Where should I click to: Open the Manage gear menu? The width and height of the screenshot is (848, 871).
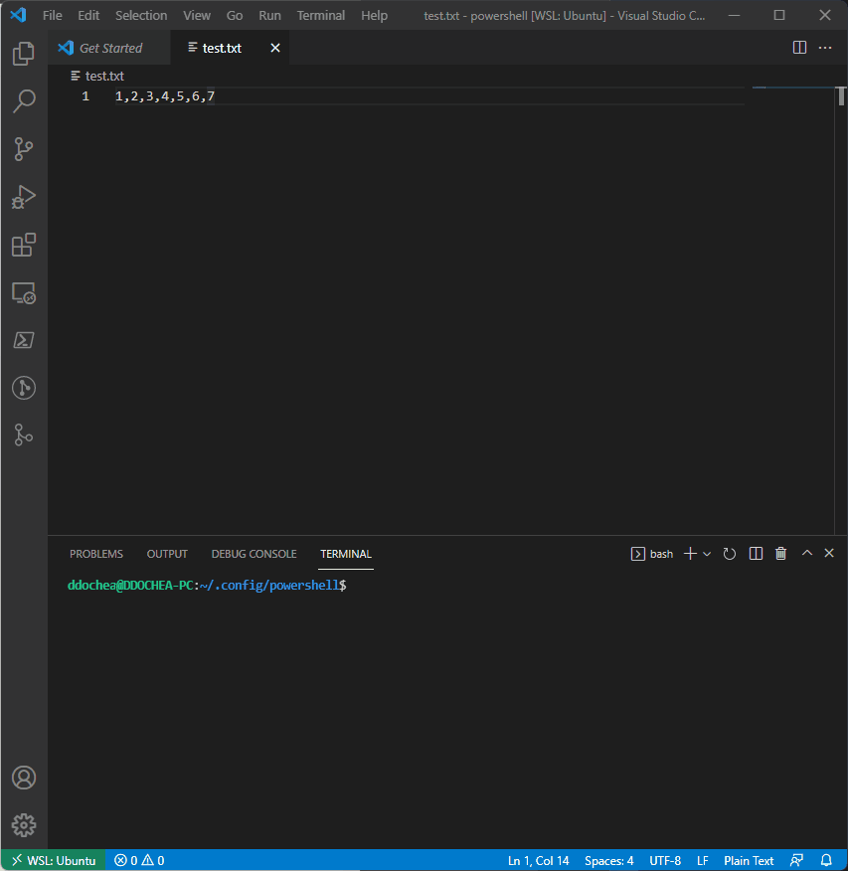click(24, 824)
